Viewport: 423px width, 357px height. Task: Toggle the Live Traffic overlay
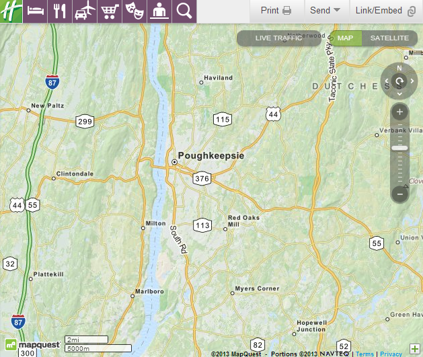[x=279, y=38]
